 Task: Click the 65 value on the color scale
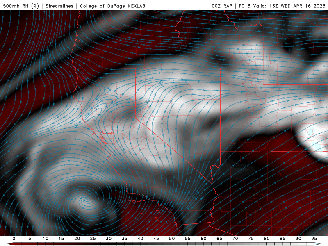(x=219, y=239)
